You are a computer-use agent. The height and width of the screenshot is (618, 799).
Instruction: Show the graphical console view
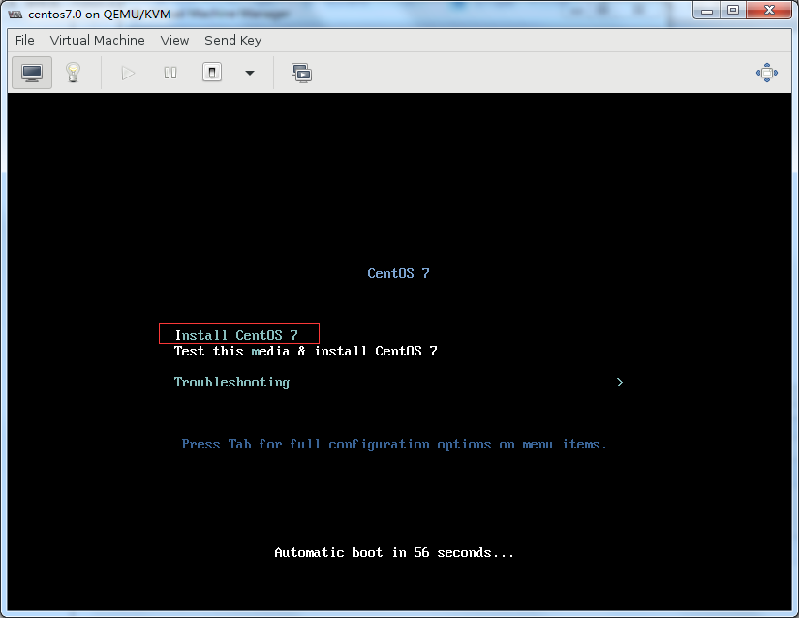click(x=32, y=73)
